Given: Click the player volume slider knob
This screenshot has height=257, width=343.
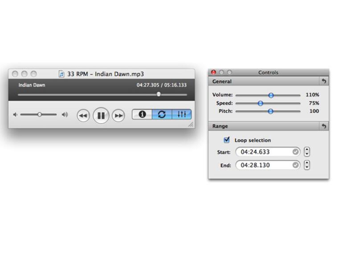Looking at the screenshot, I should [40, 114].
